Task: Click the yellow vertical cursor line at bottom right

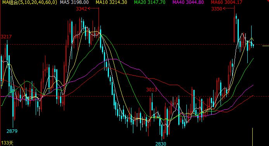Action: click(x=253, y=137)
